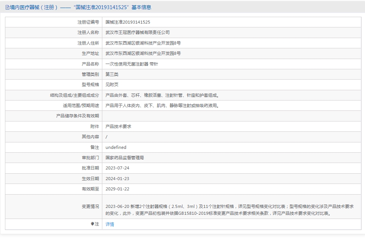Image resolution: width=365 pixels, height=238 pixels.
Task: Click the 注册证编号 label
Action: click(88, 22)
